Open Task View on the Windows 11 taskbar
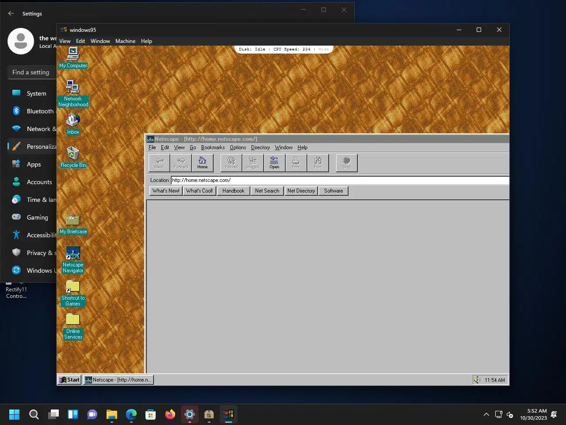The width and height of the screenshot is (566, 425). coord(54,414)
